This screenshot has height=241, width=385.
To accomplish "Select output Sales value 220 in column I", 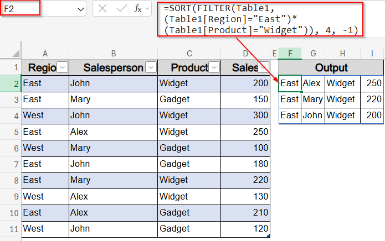I will (x=372, y=99).
